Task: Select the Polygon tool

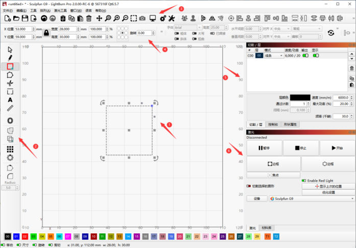Action: pyautogui.click(x=10, y=75)
